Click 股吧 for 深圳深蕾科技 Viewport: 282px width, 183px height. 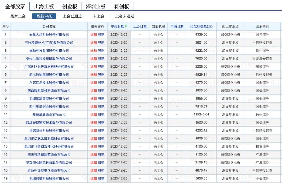pos(101,179)
